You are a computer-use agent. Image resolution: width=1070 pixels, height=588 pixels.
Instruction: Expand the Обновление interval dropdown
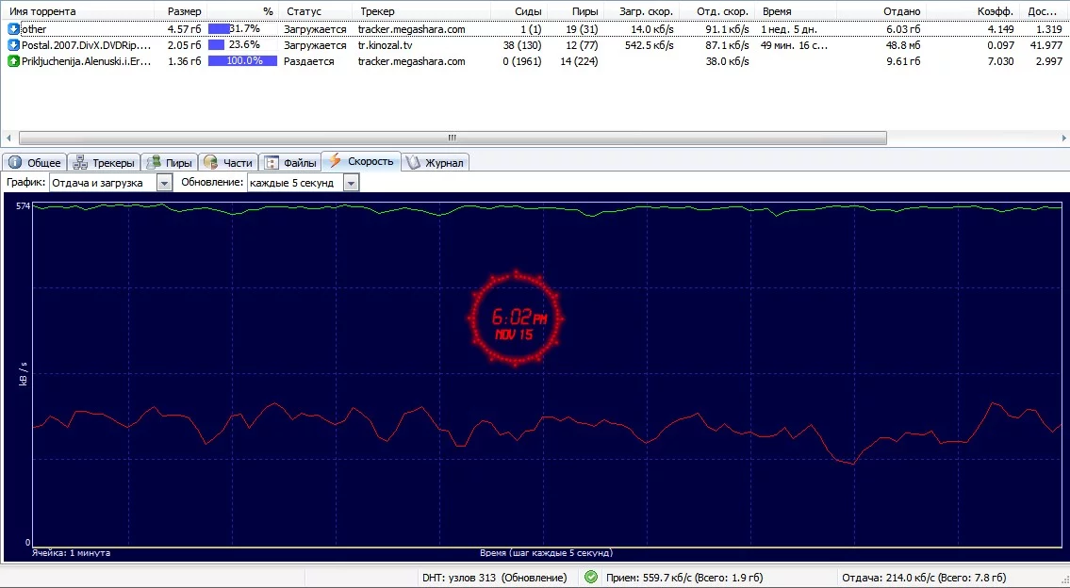tap(351, 183)
